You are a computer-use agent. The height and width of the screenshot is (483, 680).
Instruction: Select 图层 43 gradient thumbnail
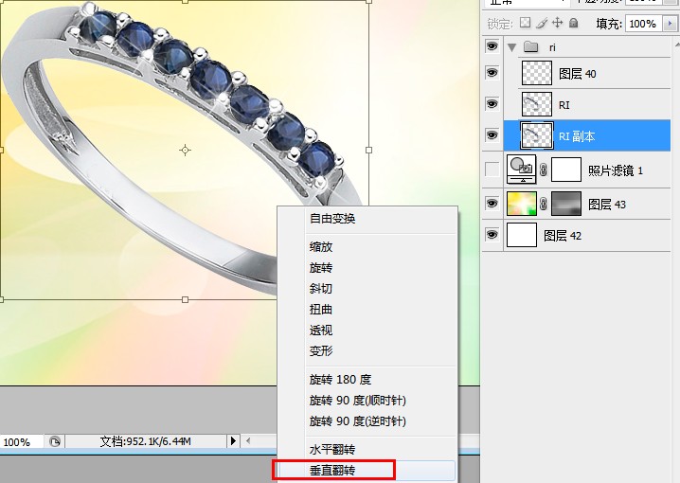(x=521, y=204)
